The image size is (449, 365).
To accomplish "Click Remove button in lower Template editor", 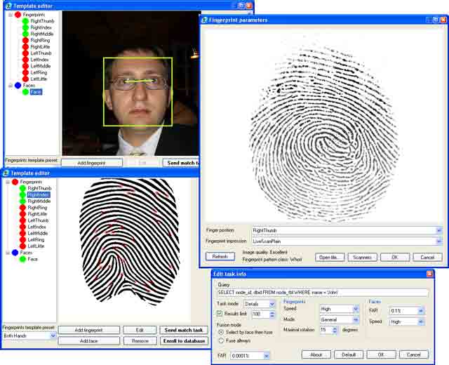I will [140, 341].
